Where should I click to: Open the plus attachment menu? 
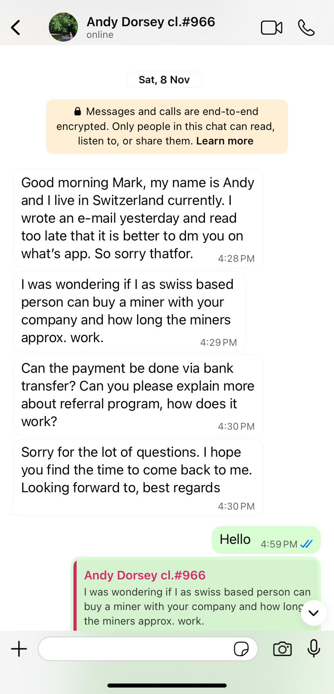[x=19, y=649]
